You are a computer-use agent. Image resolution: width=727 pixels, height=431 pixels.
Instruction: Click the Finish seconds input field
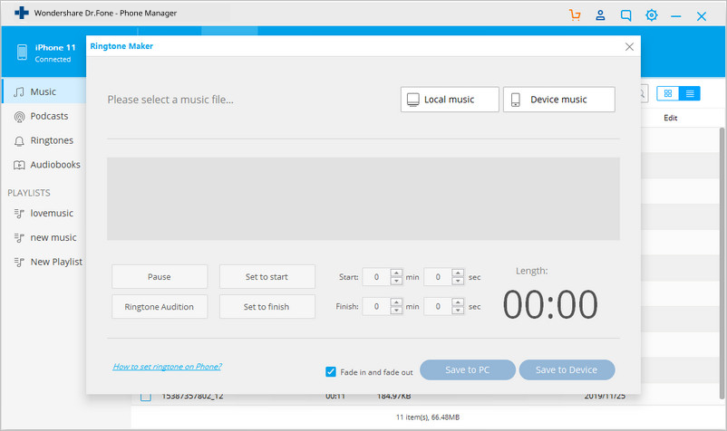point(438,306)
